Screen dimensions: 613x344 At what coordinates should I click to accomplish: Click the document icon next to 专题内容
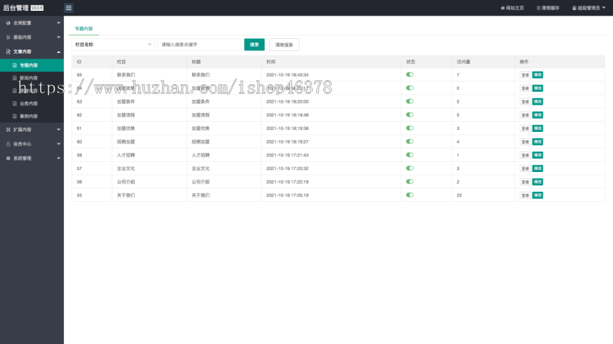coord(14,65)
